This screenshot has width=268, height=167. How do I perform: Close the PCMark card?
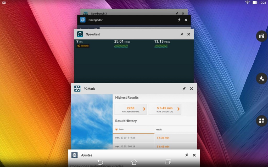tap(191, 89)
